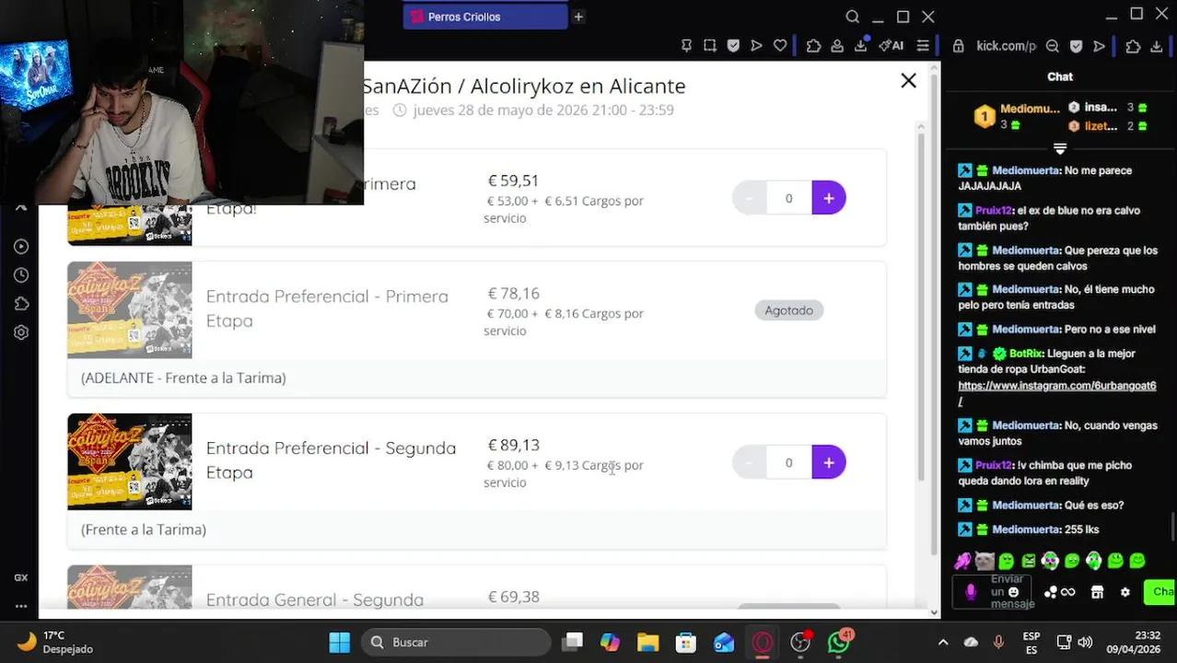Click the kick.com address bar
Screen dimensions: 1177x663
tap(1007, 46)
